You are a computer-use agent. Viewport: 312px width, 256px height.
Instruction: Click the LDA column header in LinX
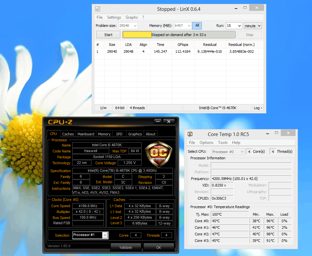click(129, 45)
